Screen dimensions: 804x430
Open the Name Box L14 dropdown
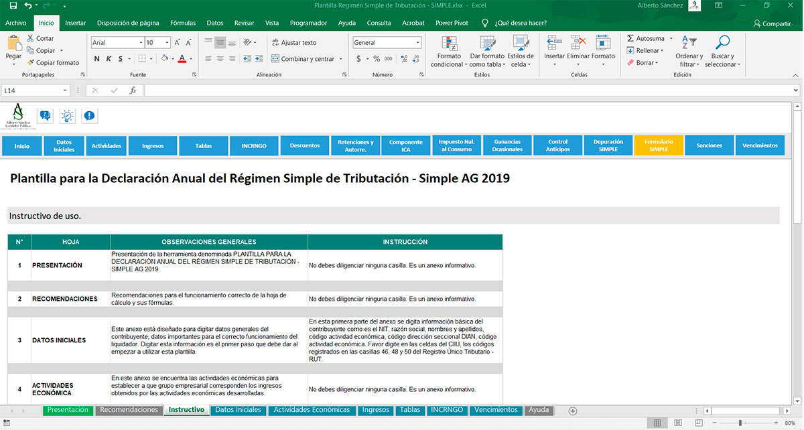[x=65, y=90]
